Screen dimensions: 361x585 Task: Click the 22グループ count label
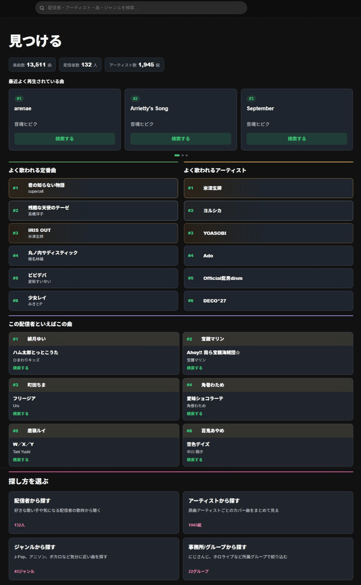(x=198, y=571)
